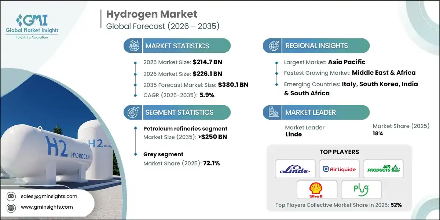Select the MARKET STATISTICS header
The width and height of the screenshot is (440, 220).
[x=177, y=45]
